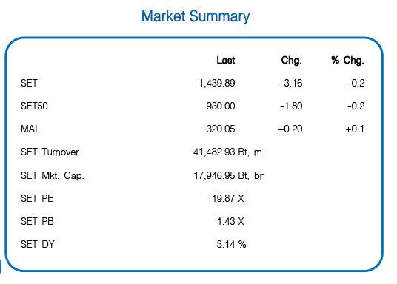Click the Market Summary title

pos(196,17)
